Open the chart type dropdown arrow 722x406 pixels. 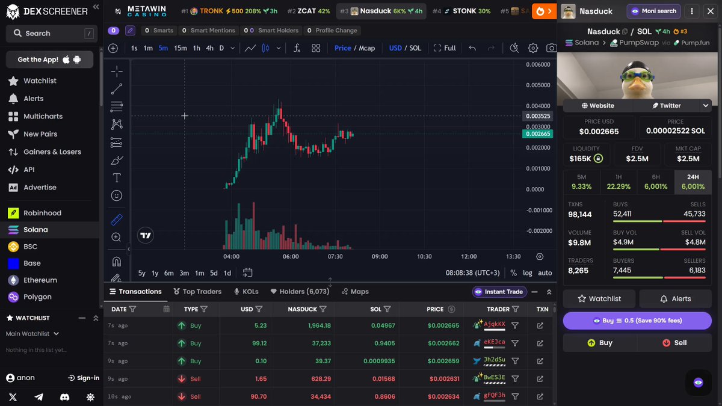(278, 48)
